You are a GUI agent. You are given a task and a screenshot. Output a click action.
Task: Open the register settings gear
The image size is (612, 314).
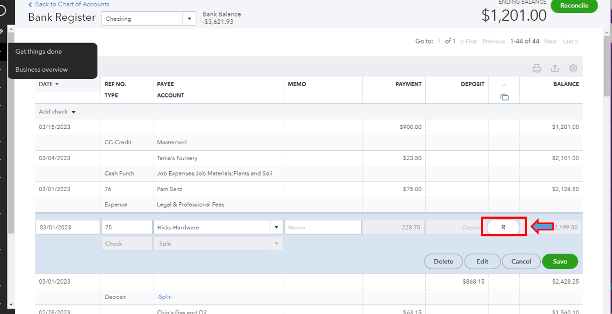[573, 69]
